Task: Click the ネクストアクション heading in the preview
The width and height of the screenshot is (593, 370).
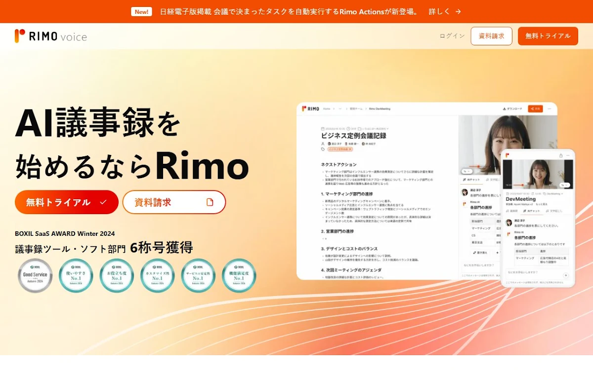Action: [x=339, y=164]
